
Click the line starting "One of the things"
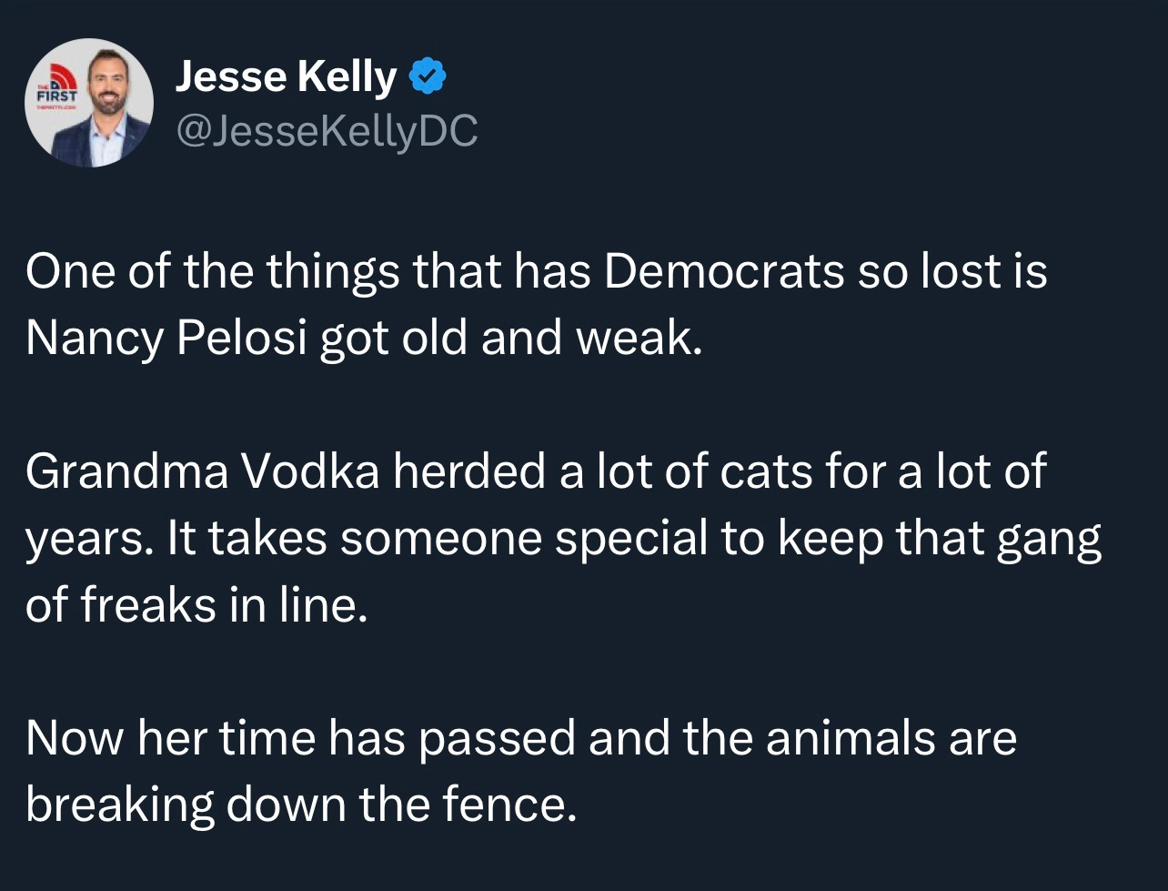tap(537, 273)
